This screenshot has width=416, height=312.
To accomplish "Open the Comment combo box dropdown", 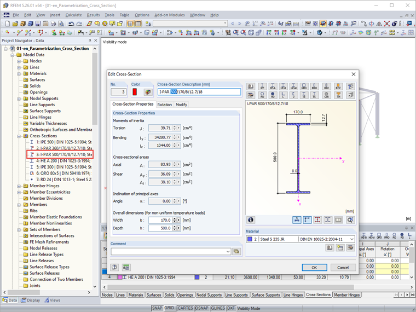I will [x=228, y=251].
